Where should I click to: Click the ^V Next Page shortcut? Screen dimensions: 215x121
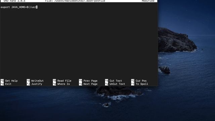[x=88, y=84]
